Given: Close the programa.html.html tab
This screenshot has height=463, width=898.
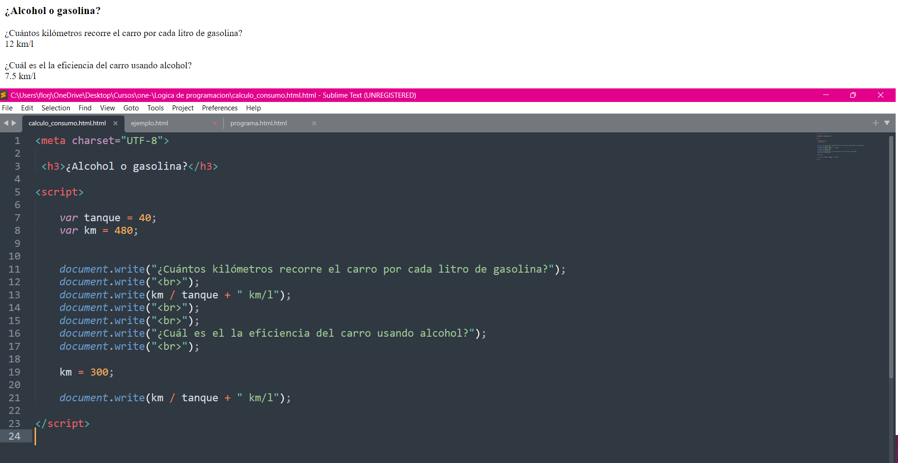Looking at the screenshot, I should (314, 123).
